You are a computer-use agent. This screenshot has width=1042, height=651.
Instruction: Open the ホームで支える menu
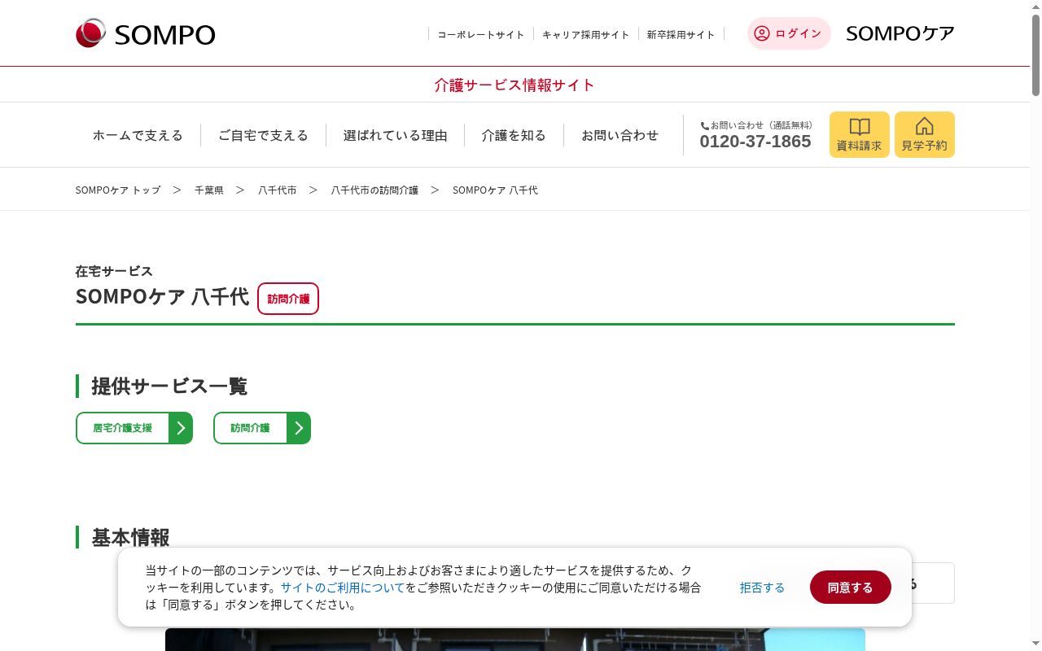[x=138, y=135]
